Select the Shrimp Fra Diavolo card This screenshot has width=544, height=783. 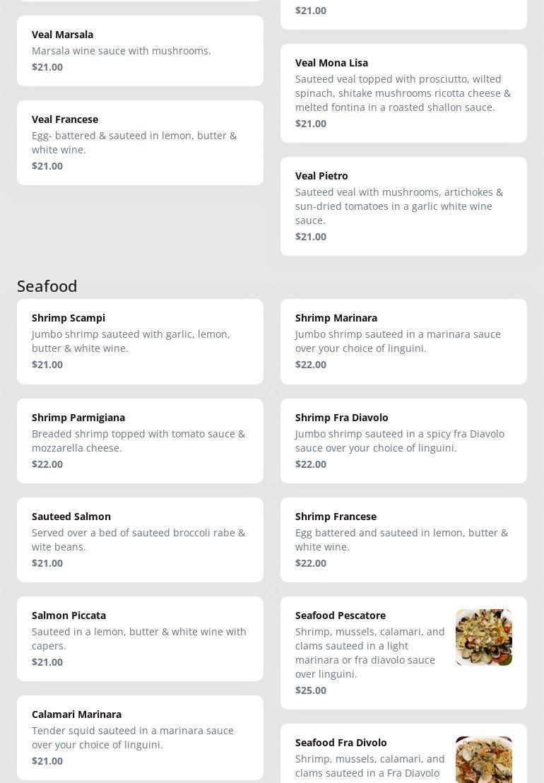[403, 441]
